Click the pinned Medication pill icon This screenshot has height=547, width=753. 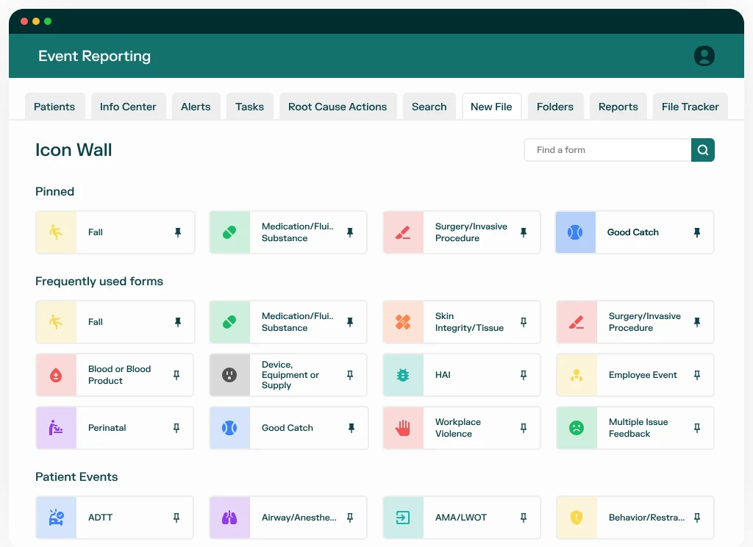(x=229, y=232)
